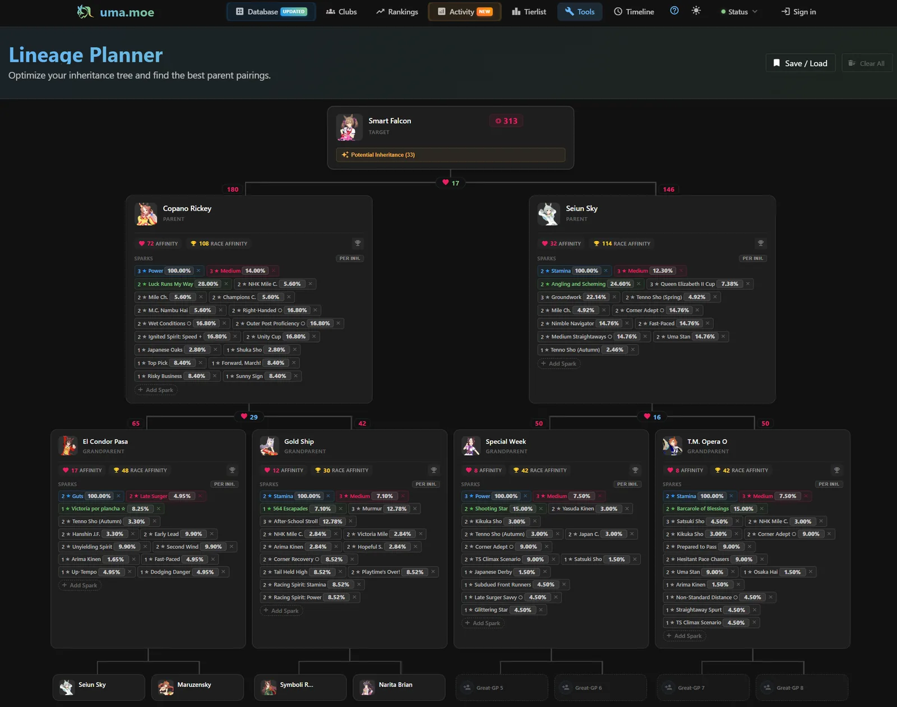Add Spark to Seiun Sky parent
The image size is (897, 707).
click(x=559, y=363)
